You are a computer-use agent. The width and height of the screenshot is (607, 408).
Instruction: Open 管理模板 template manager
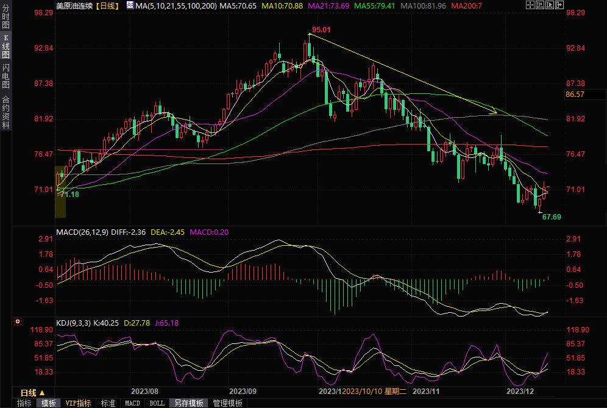point(227,403)
